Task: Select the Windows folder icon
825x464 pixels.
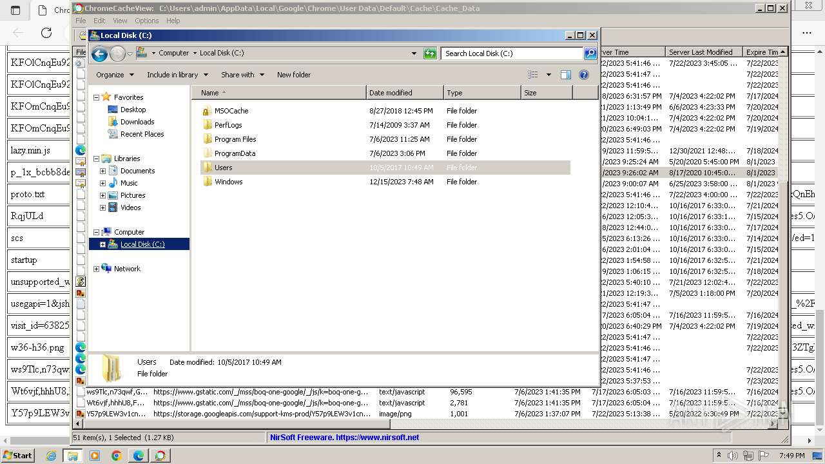Action: click(x=207, y=182)
